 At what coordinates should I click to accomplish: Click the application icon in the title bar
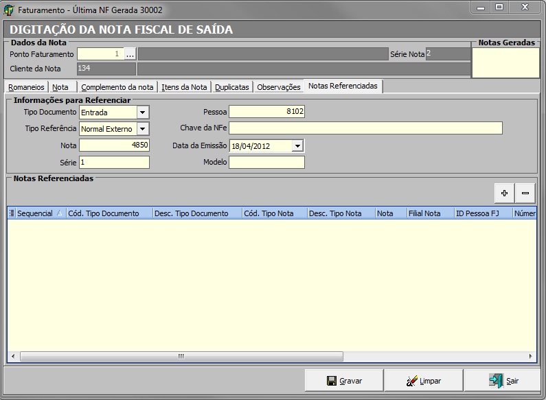point(9,10)
